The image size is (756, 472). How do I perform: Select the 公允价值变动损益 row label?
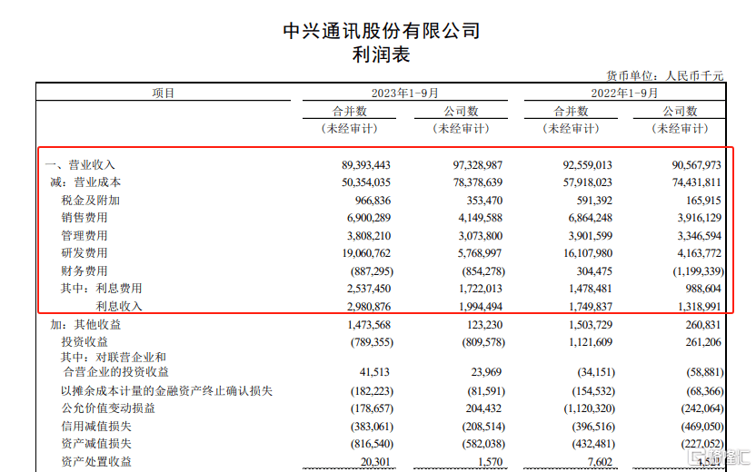pyautogui.click(x=108, y=408)
